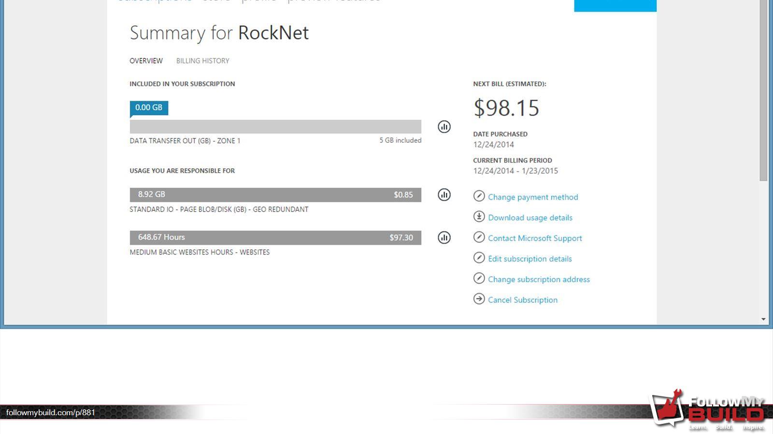Open chart for Standard IO Page Blob usage
773x434 pixels.
click(x=444, y=195)
